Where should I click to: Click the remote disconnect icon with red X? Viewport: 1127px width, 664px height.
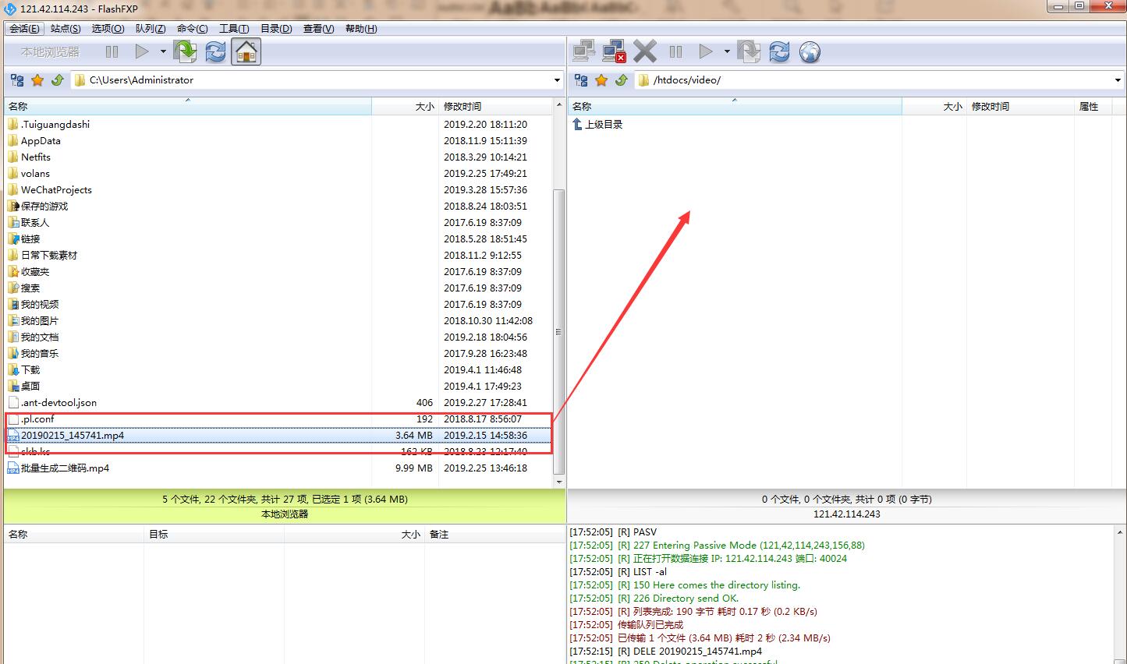(614, 52)
